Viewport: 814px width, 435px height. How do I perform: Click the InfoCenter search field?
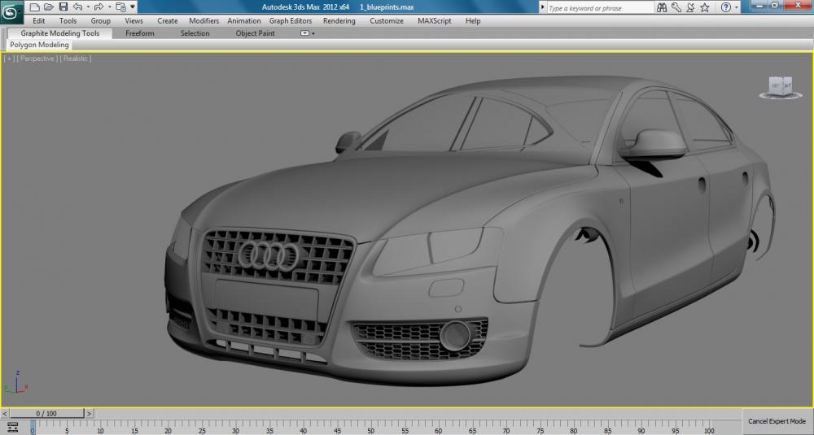[600, 8]
